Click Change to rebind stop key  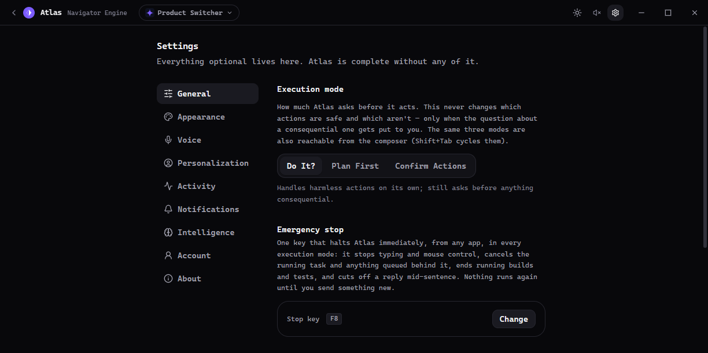pos(514,319)
